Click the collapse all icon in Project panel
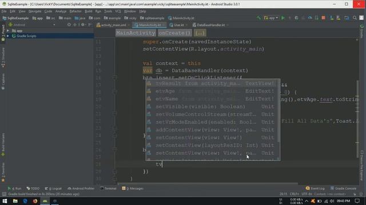 tap(75, 24)
